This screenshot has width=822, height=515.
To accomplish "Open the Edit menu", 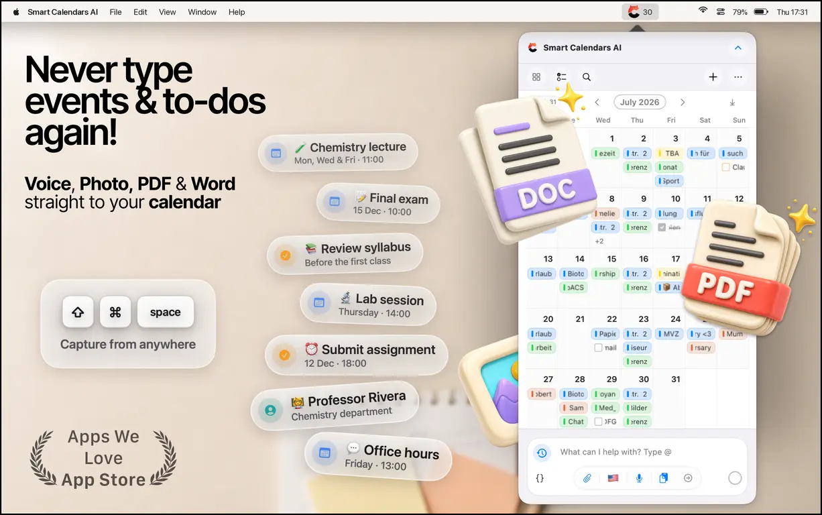I will [140, 12].
